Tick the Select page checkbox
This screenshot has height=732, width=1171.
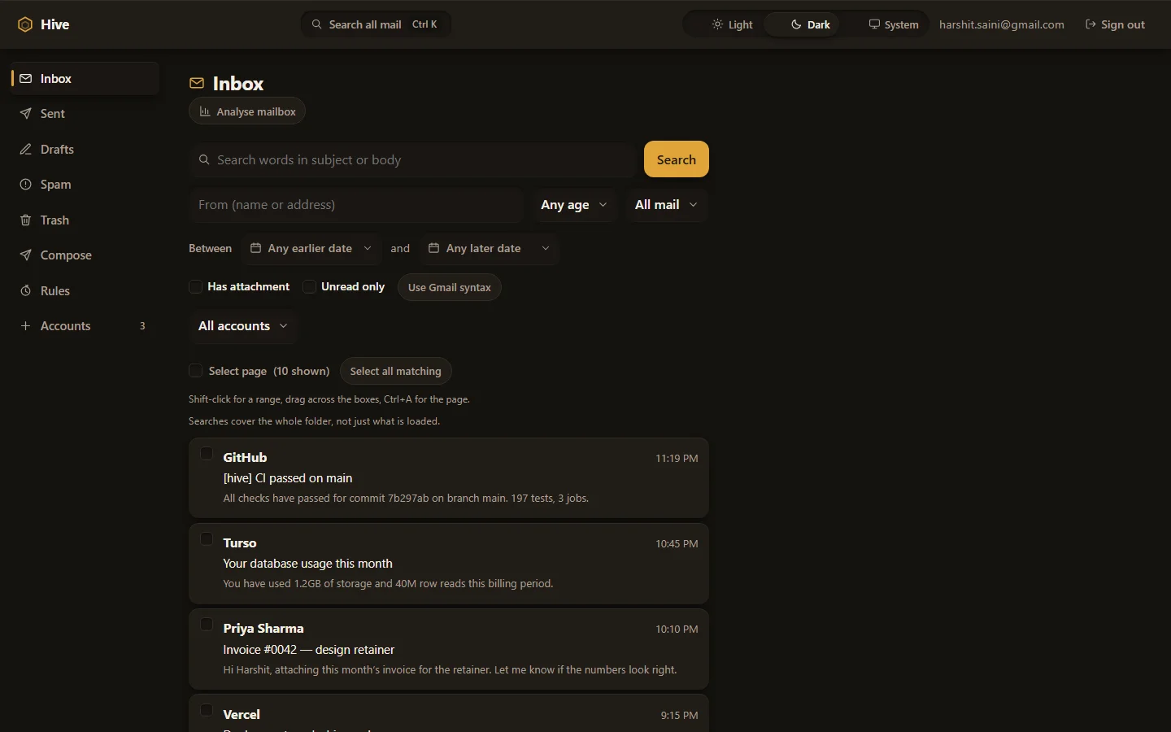(195, 371)
